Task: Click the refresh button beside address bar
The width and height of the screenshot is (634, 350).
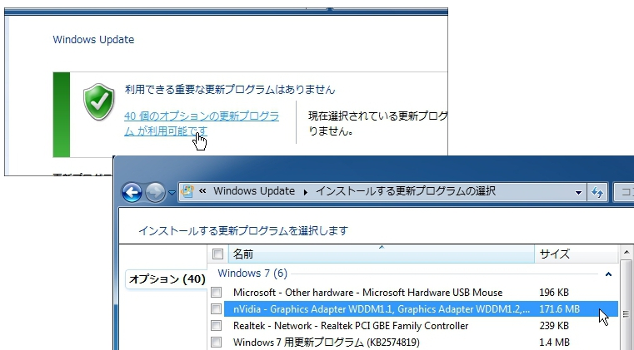Action: 597,192
